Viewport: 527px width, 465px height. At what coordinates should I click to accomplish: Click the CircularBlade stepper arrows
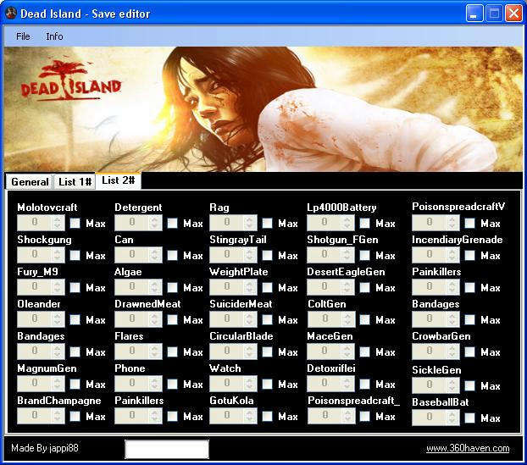coord(249,352)
